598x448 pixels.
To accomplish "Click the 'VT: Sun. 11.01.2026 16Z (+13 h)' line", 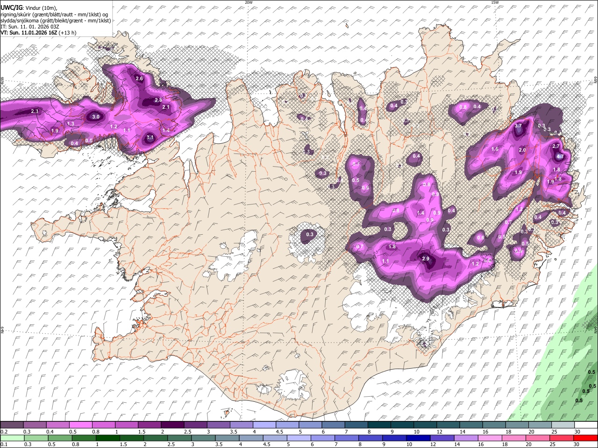I will (x=38, y=33).
